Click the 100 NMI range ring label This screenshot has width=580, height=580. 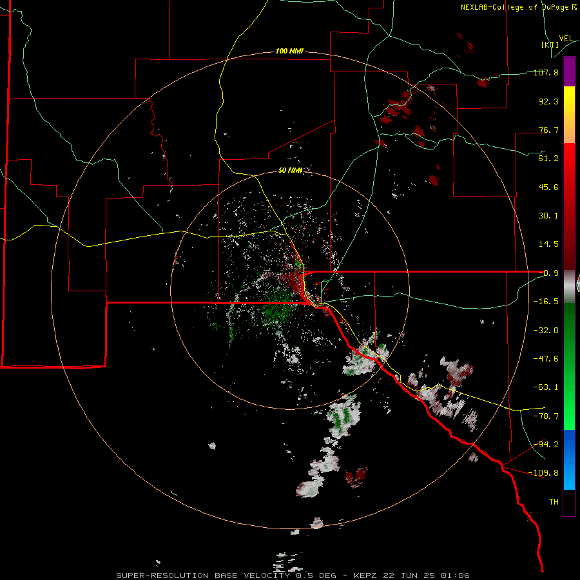pyautogui.click(x=289, y=51)
